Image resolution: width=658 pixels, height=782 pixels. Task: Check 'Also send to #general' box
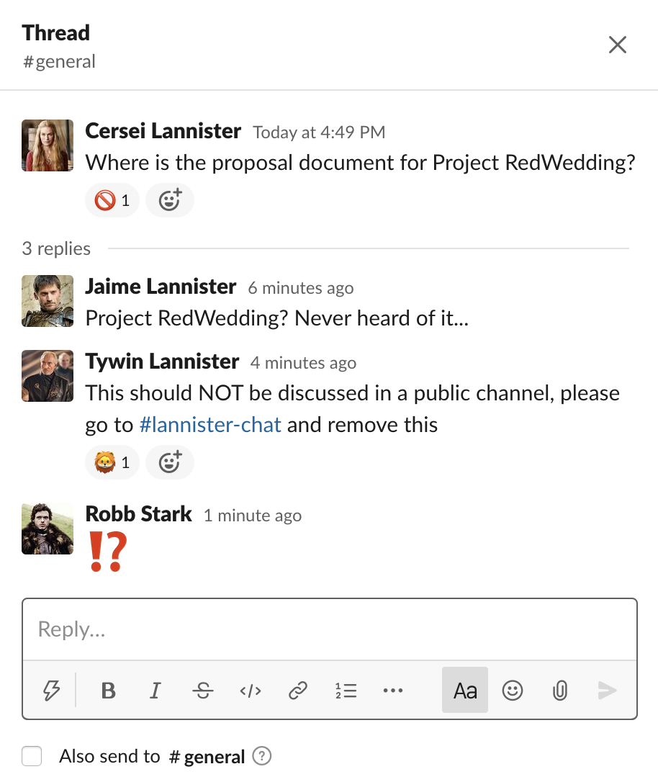coord(32,757)
